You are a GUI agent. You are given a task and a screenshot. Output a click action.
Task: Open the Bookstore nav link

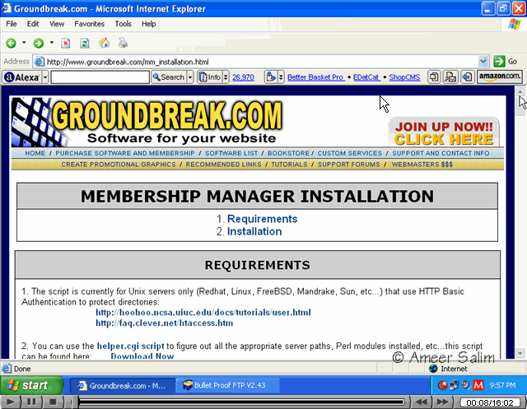click(288, 153)
